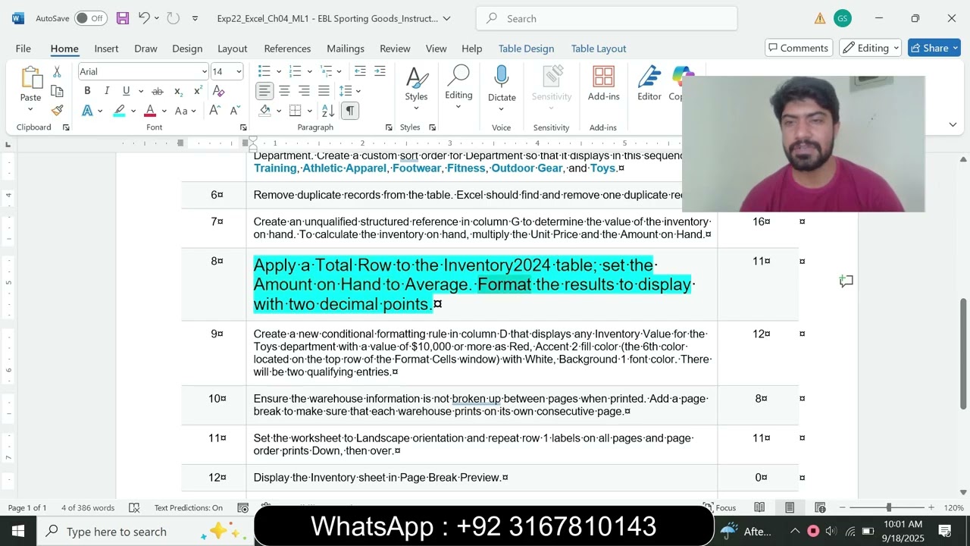Image resolution: width=970 pixels, height=546 pixels.
Task: Click the 120% zoom level
Action: pos(954,507)
